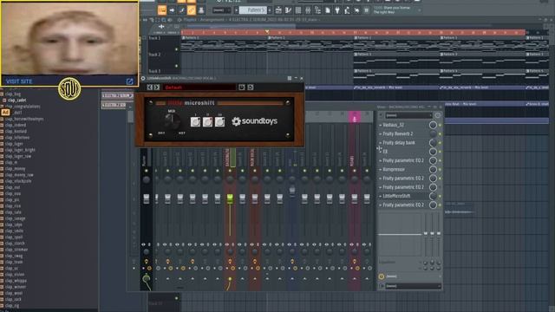Toggle the orange typing keyboard icon
555x312 pixels.
click(x=162, y=10)
